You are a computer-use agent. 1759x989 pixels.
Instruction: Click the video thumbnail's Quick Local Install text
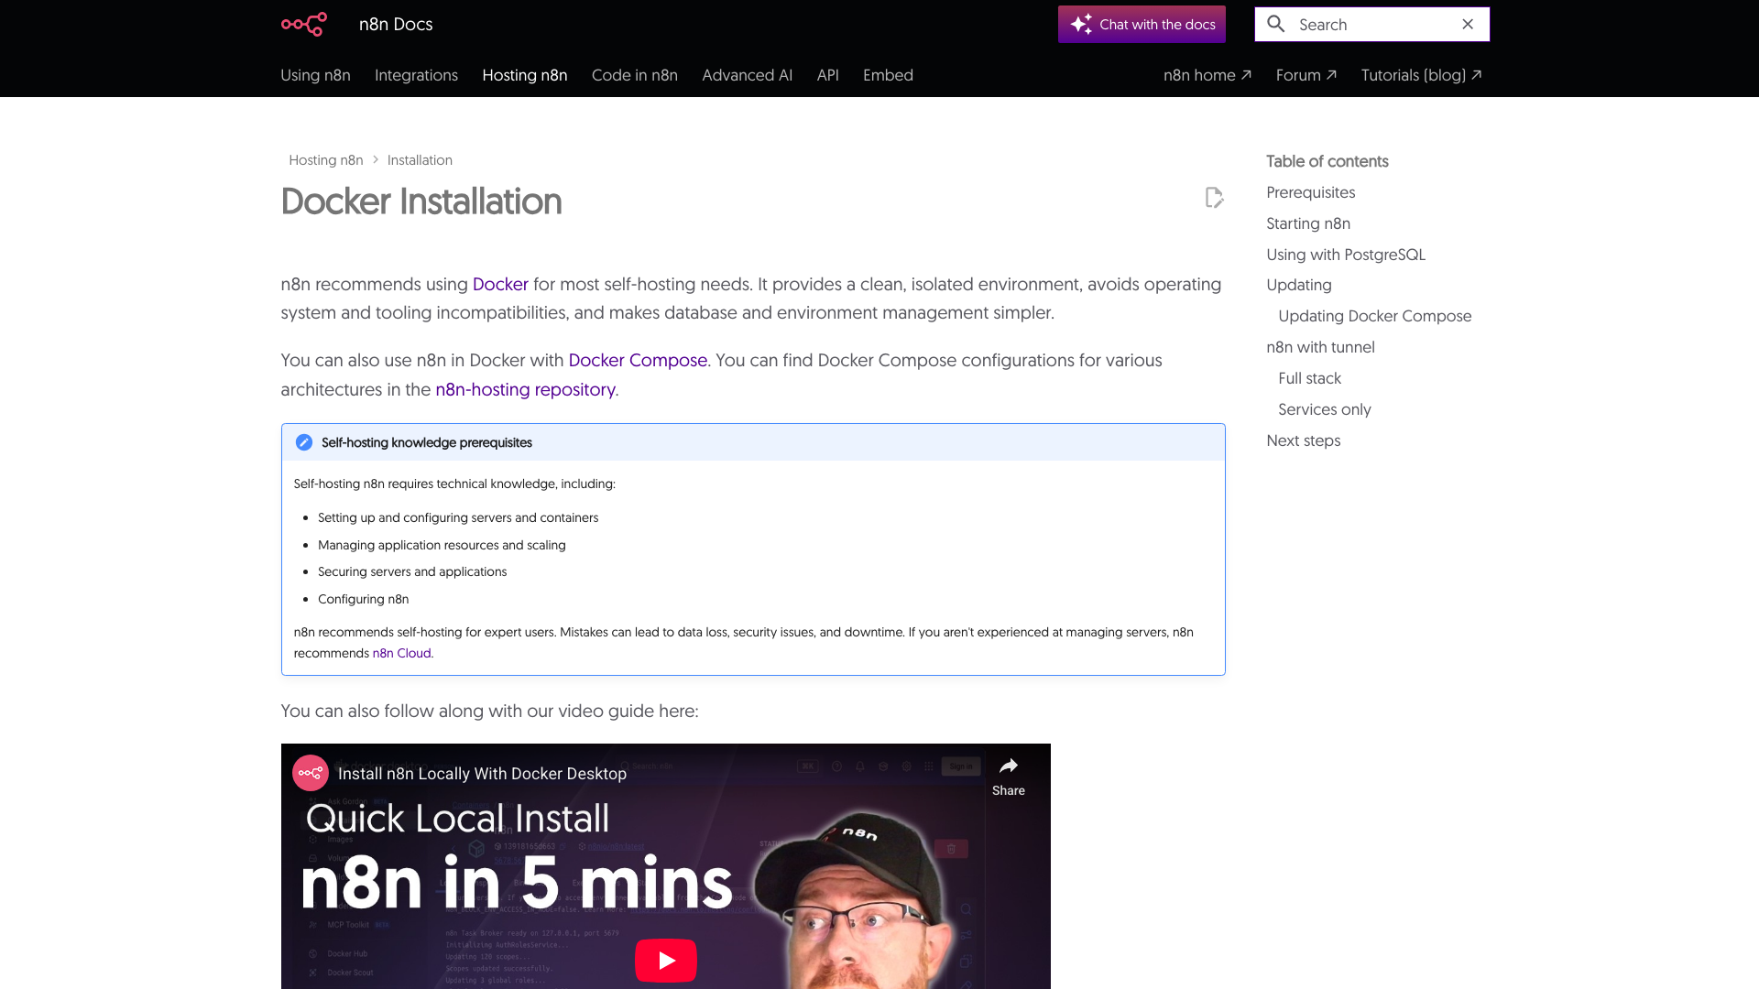click(457, 819)
